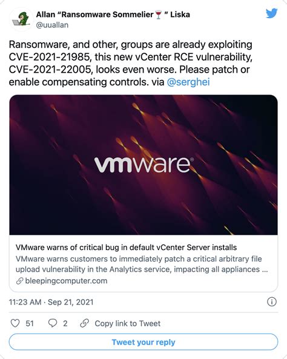Click Allan Liska display name
The width and height of the screenshot is (287, 359).
click(x=113, y=15)
